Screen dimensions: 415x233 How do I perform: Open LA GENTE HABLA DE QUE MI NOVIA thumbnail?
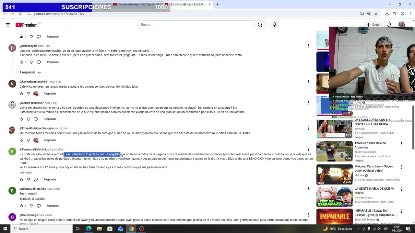point(334,196)
